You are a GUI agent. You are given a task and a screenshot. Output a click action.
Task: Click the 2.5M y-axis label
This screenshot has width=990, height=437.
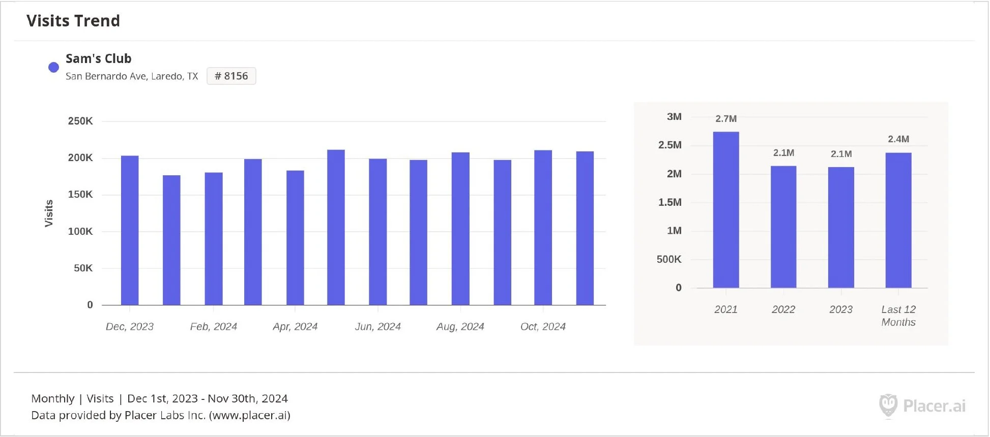[670, 145]
